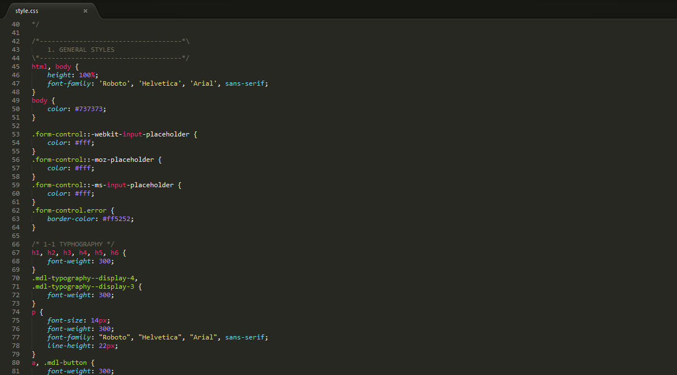Close the style.css tab
This screenshot has height=375, width=677.
[85, 11]
